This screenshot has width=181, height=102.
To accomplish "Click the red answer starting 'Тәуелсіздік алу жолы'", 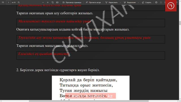I will pos(84,38).
